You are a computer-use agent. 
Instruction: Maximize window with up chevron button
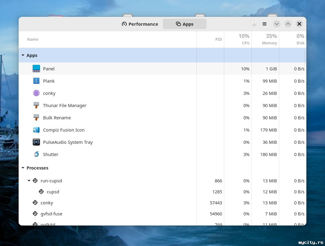coord(288,24)
